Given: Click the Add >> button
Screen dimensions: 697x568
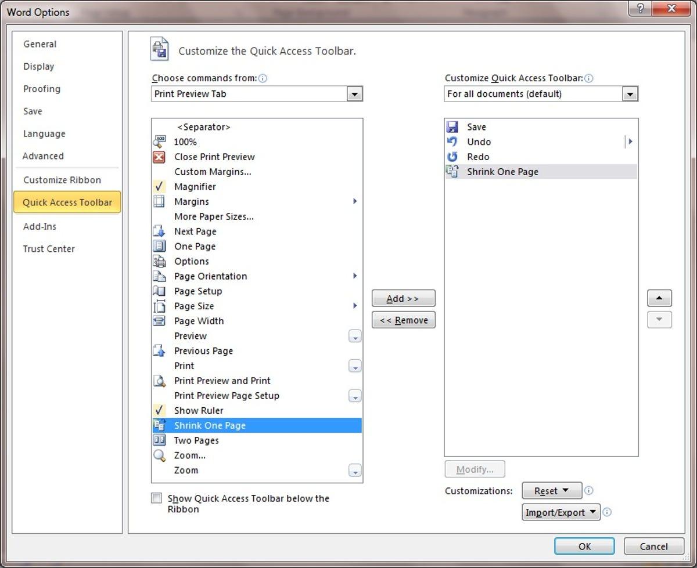Looking at the screenshot, I should [x=403, y=299].
